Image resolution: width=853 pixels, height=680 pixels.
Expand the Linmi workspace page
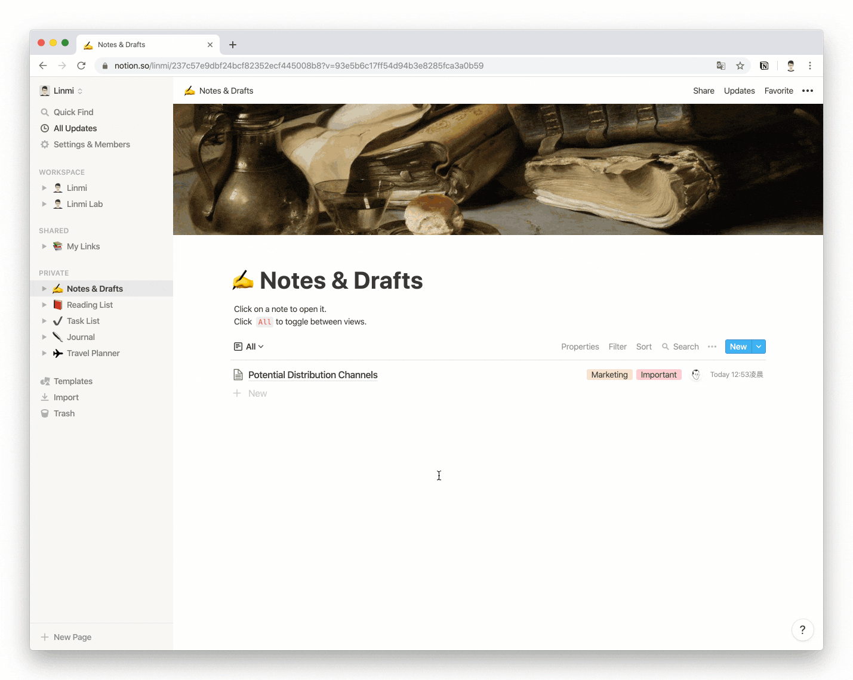coord(44,188)
